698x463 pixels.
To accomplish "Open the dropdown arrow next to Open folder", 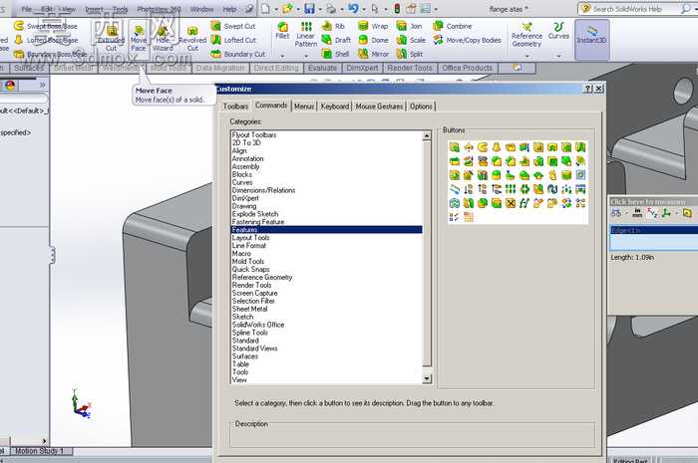I will [x=298, y=9].
